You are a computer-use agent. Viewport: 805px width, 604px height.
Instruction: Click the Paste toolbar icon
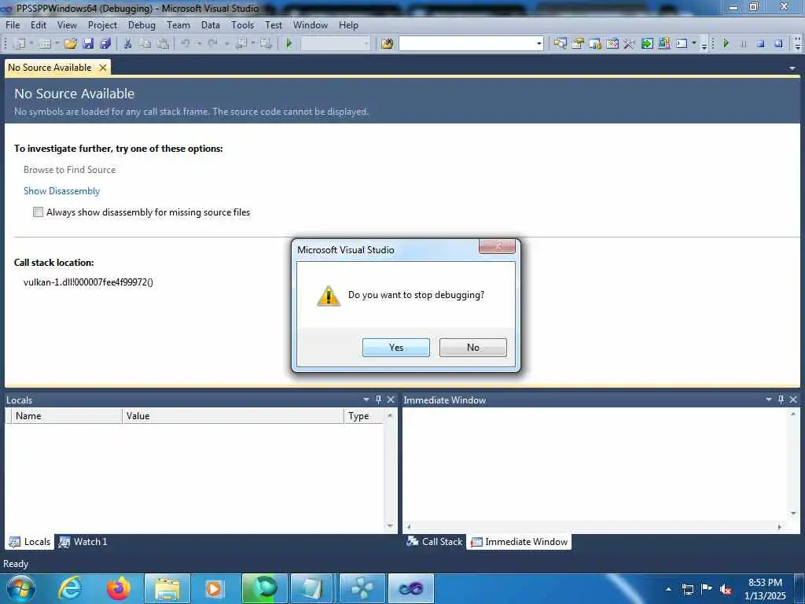click(x=163, y=44)
